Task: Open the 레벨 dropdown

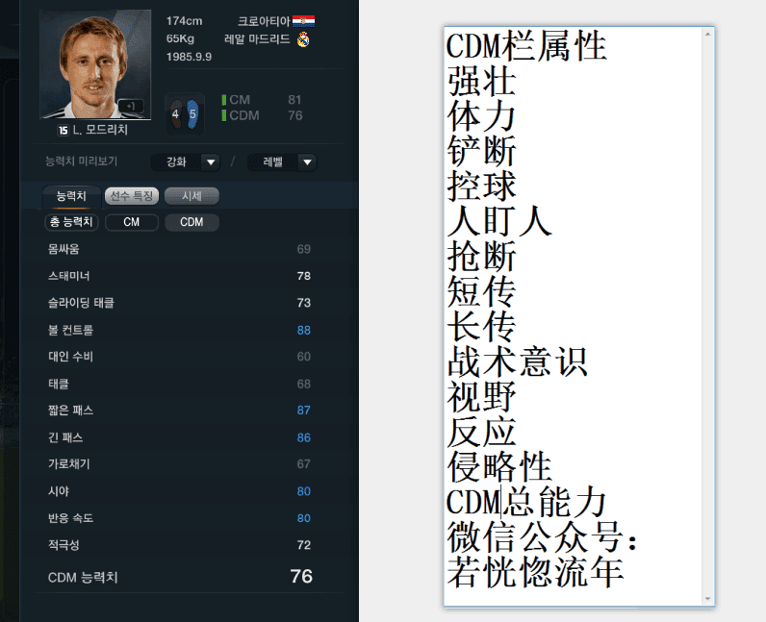Action: click(282, 162)
